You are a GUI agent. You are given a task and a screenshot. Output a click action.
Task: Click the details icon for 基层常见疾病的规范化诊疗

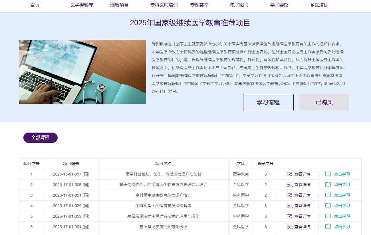pyautogui.click(x=290, y=227)
